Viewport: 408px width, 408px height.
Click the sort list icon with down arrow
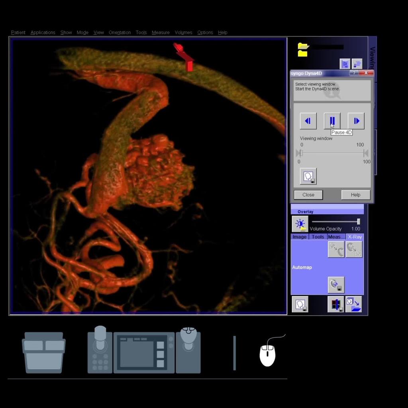357,64
